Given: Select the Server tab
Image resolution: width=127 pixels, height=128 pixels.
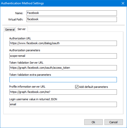Looking at the screenshot, I should coord(22,29).
